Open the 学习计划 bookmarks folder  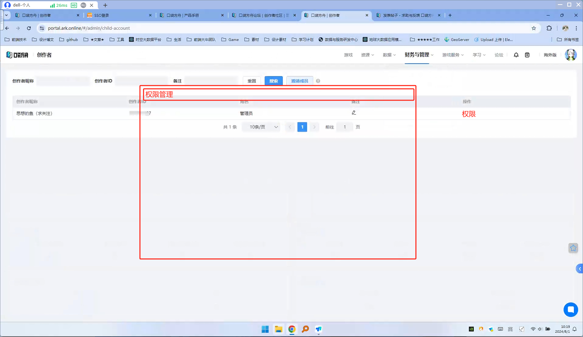[302, 40]
